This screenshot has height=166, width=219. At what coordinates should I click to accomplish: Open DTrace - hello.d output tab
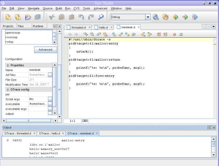(x=50, y=133)
